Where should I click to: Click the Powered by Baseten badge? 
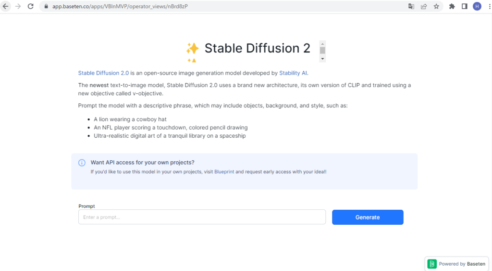click(x=456, y=264)
